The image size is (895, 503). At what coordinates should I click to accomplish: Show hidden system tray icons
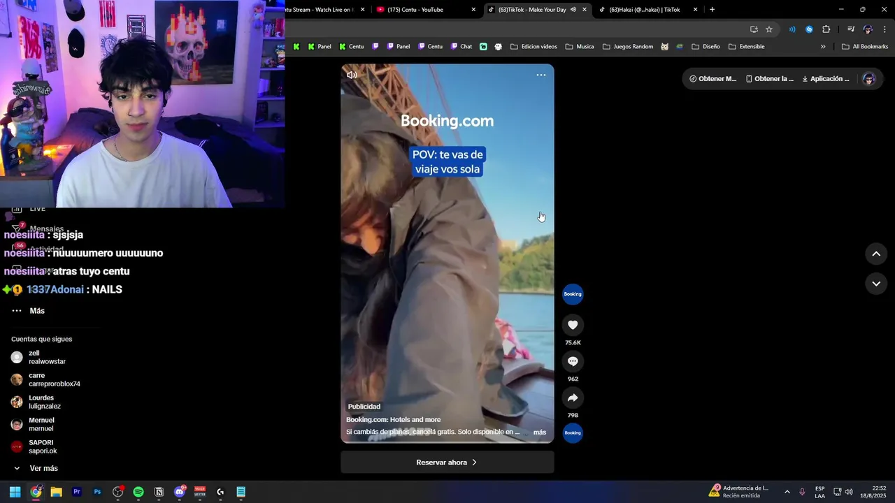pos(787,492)
